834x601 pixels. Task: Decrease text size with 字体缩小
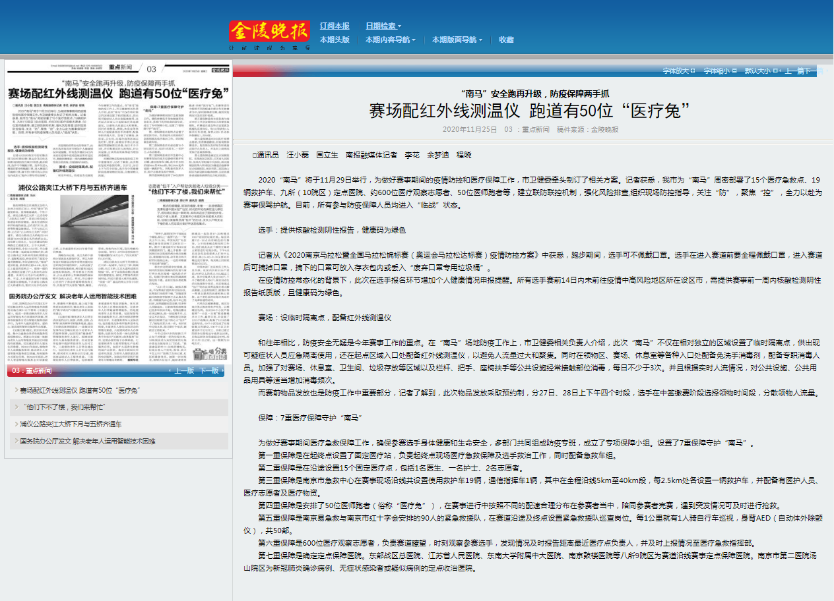tap(719, 71)
